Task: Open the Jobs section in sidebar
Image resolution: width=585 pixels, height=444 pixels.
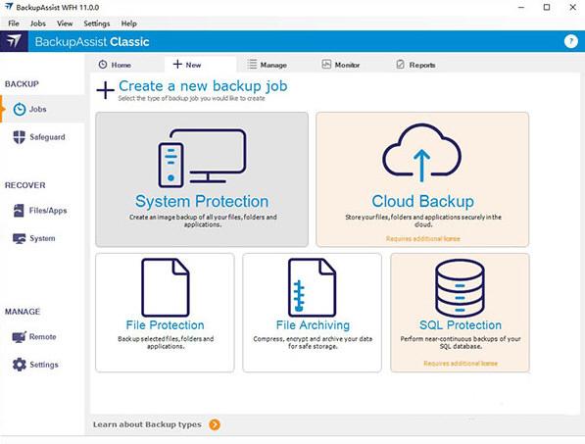Action: pos(42,109)
